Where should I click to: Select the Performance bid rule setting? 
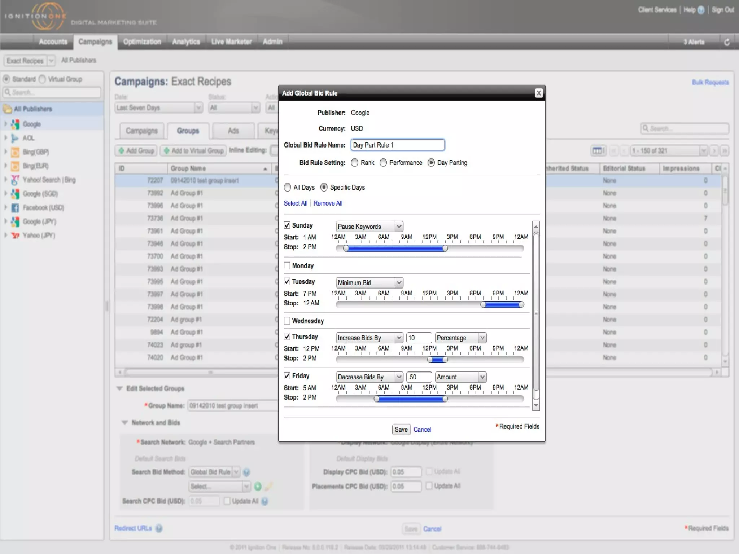pyautogui.click(x=383, y=163)
